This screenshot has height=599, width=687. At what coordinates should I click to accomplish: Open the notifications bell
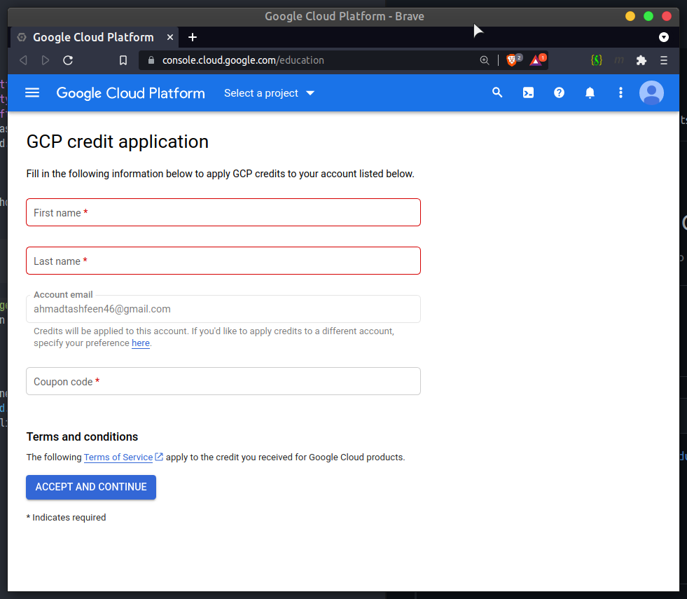(590, 92)
